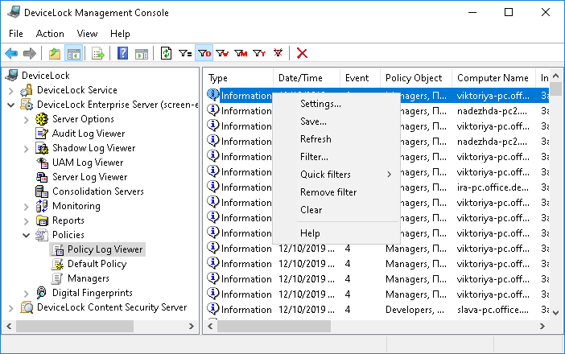565x354 pixels.
Task: Click the Export list toolbar icon
Action: (x=97, y=54)
